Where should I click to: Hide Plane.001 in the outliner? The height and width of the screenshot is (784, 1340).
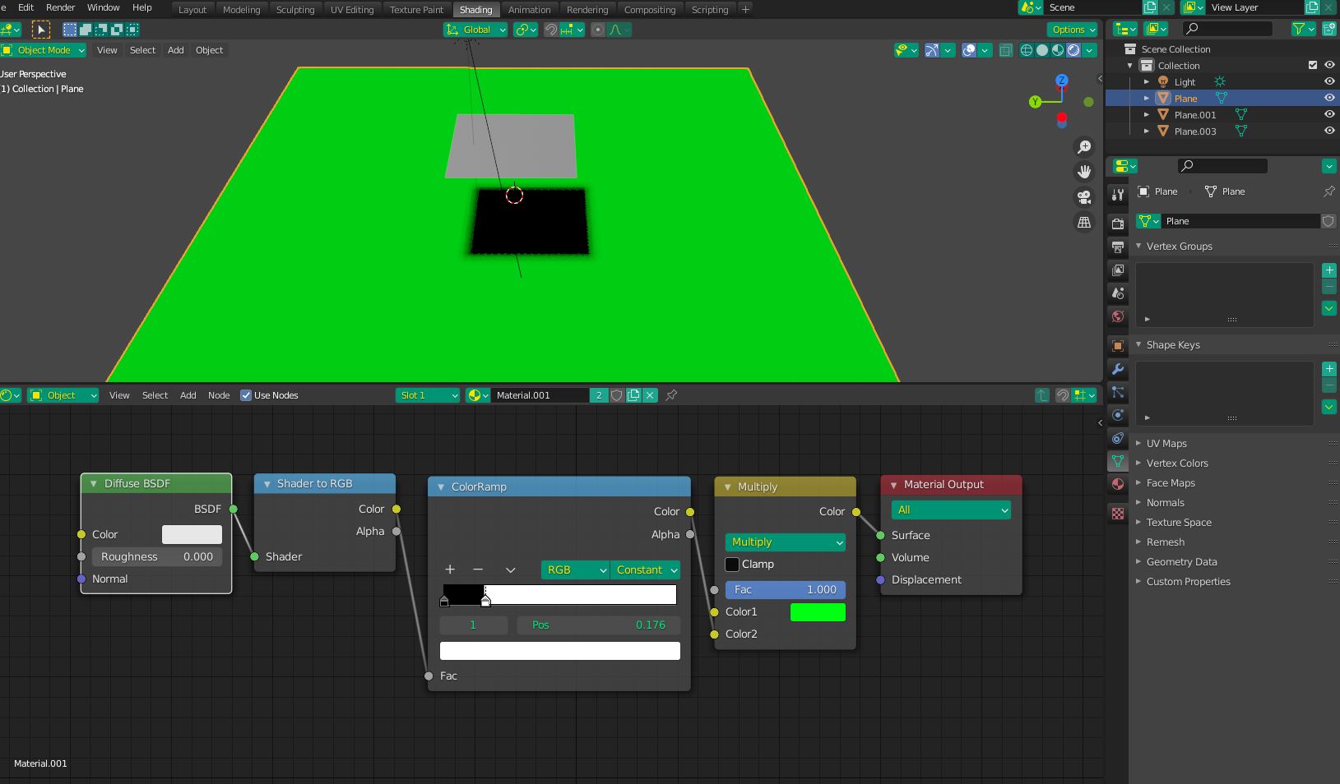tap(1329, 114)
